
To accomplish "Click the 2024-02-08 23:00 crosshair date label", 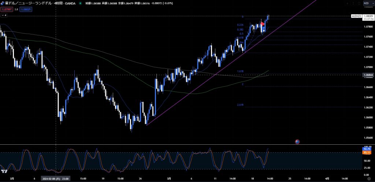I will [56, 179].
